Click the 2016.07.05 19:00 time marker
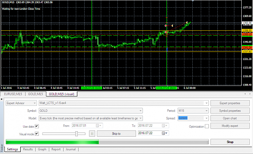This screenshot has height=154, width=253. point(166,88)
